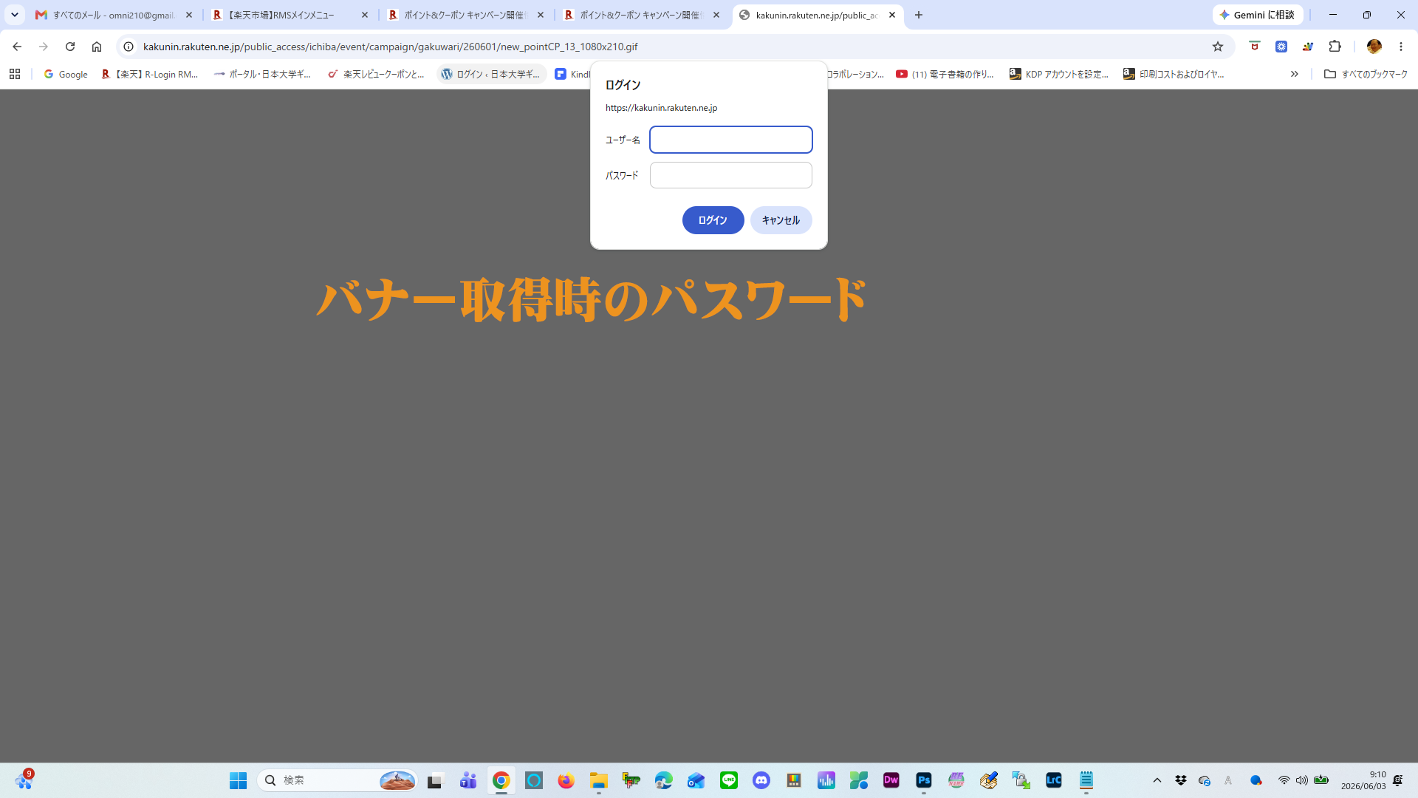Open File Explorer from taskbar
The width and height of the screenshot is (1418, 798).
pos(599,780)
